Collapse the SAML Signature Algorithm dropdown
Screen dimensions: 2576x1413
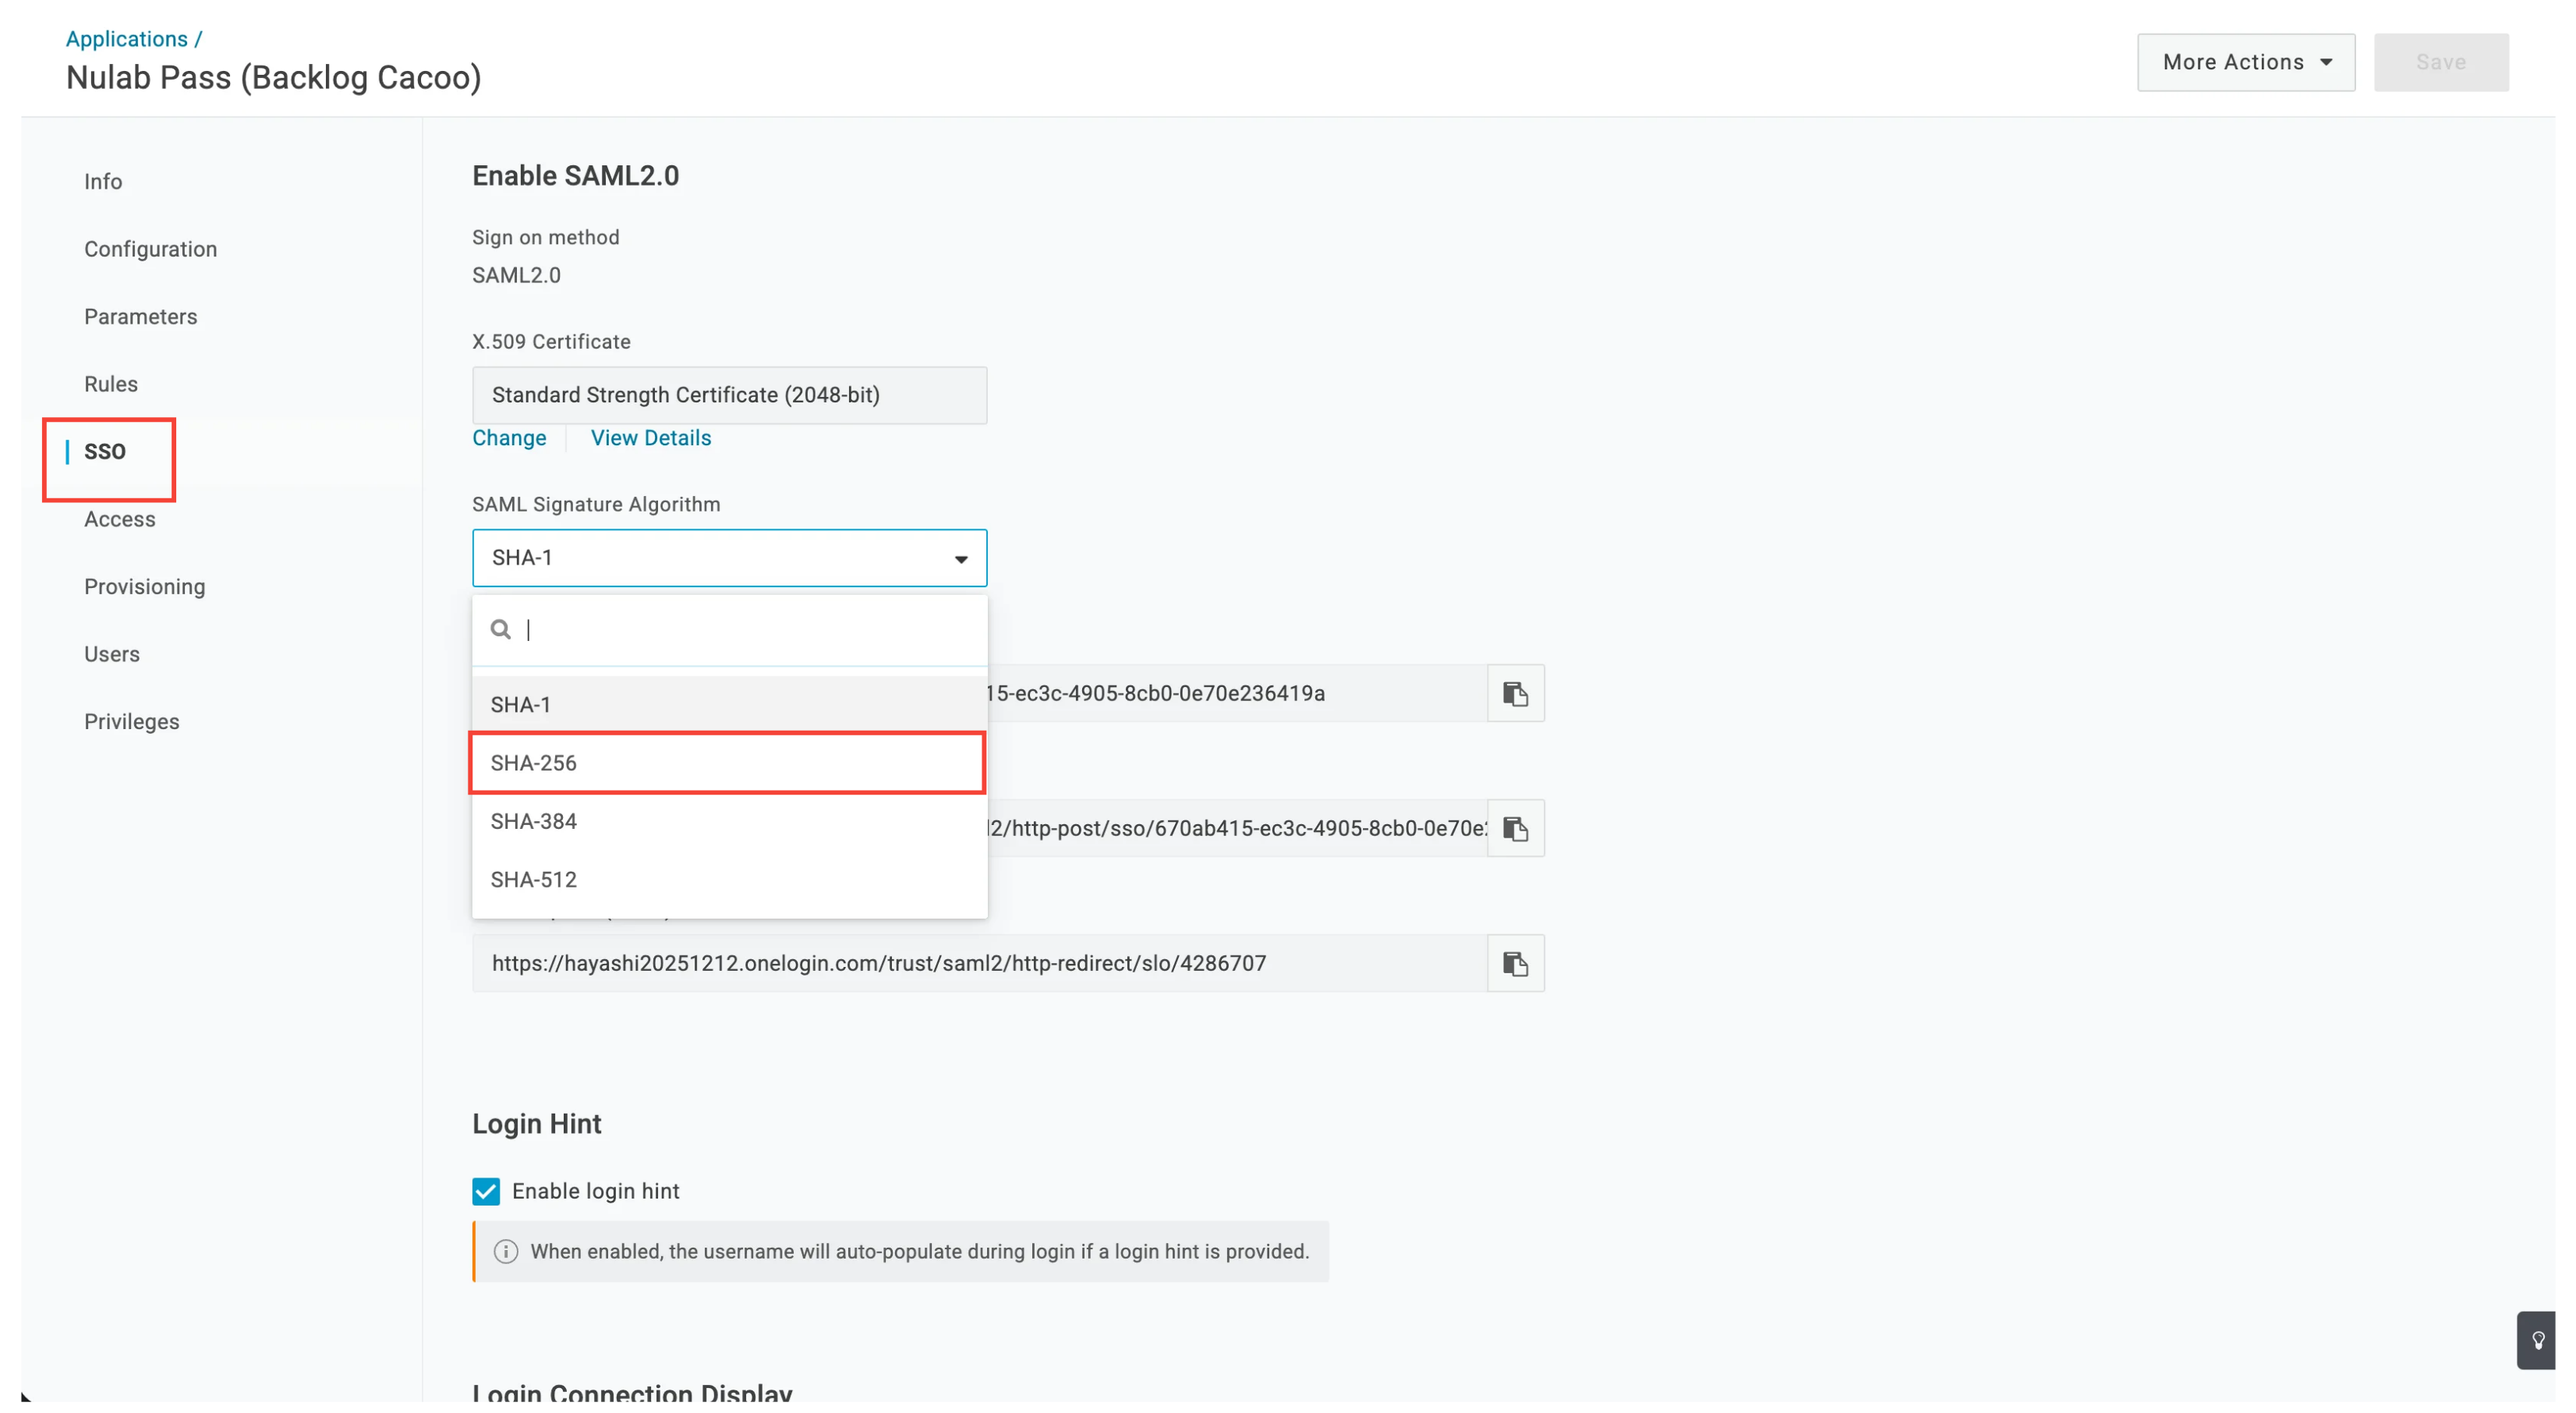pos(729,558)
